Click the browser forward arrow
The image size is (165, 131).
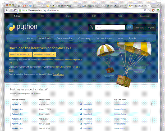point(11,10)
